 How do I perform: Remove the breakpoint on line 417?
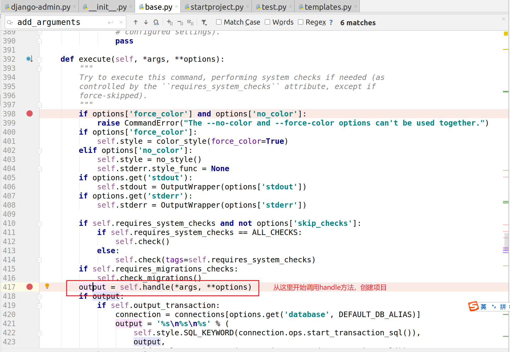29,287
